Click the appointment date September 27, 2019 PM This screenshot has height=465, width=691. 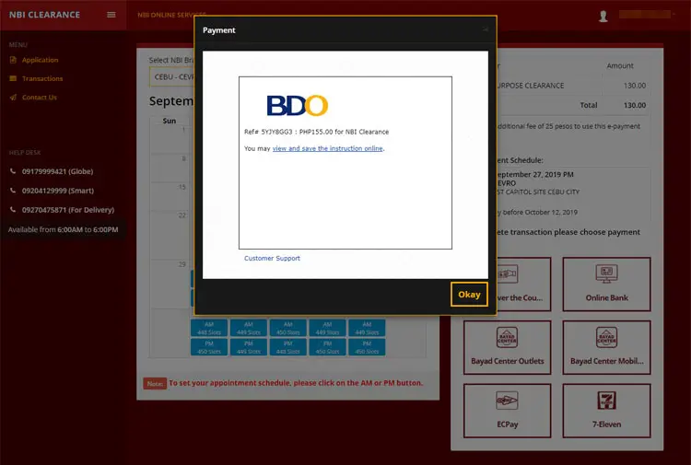tap(535, 174)
